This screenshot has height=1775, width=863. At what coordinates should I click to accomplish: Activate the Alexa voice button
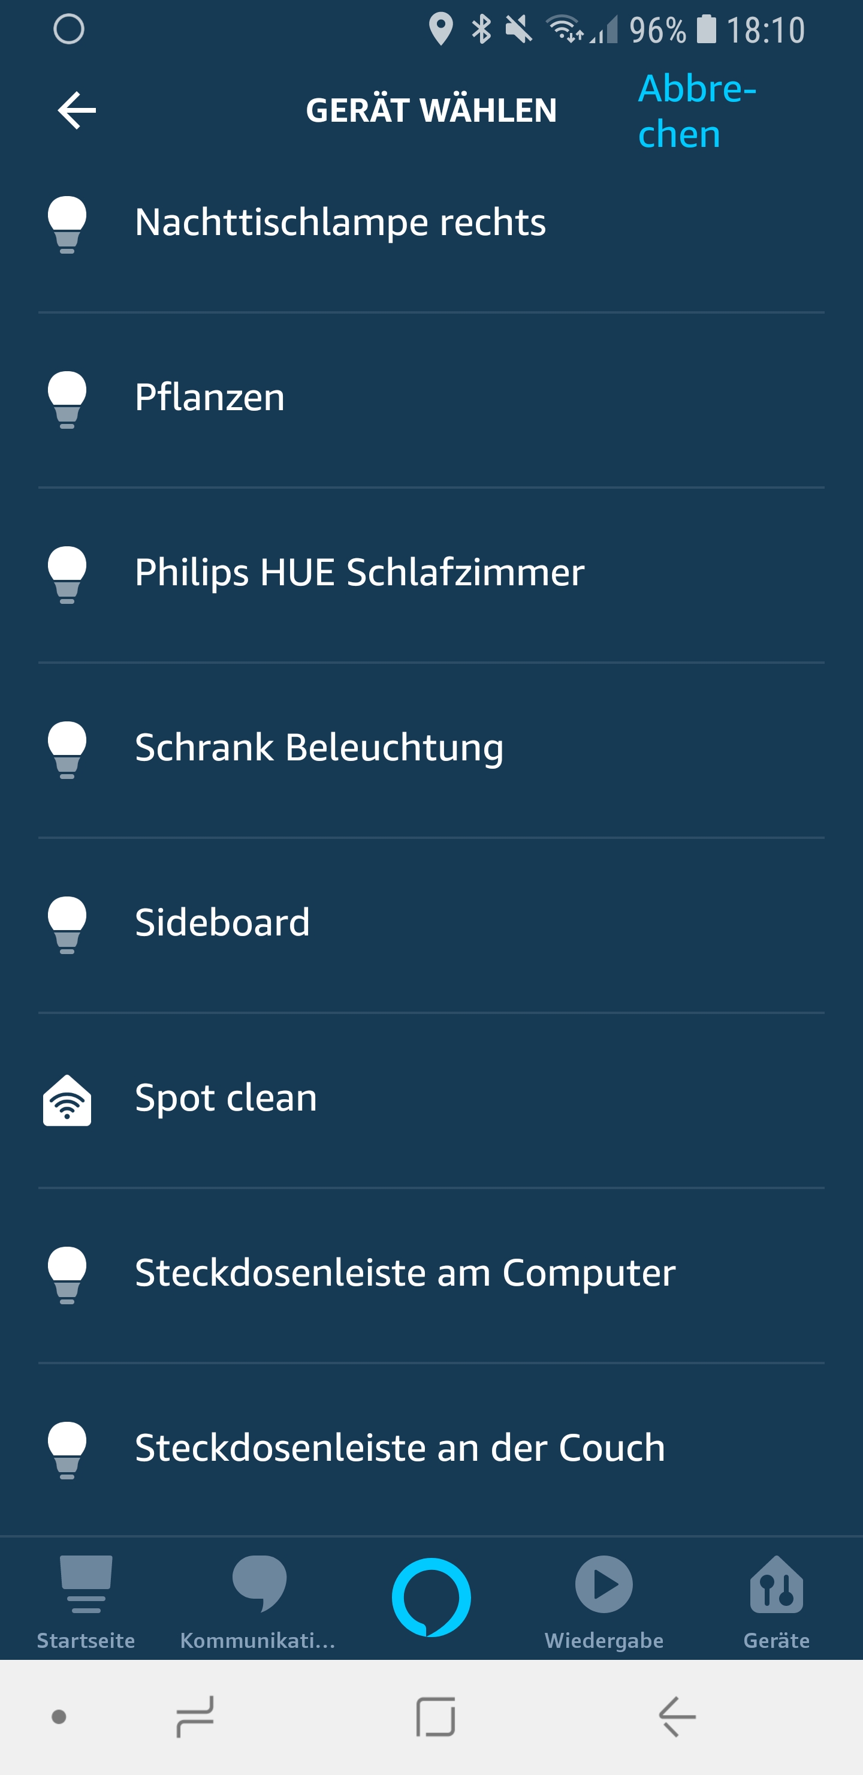click(431, 1597)
